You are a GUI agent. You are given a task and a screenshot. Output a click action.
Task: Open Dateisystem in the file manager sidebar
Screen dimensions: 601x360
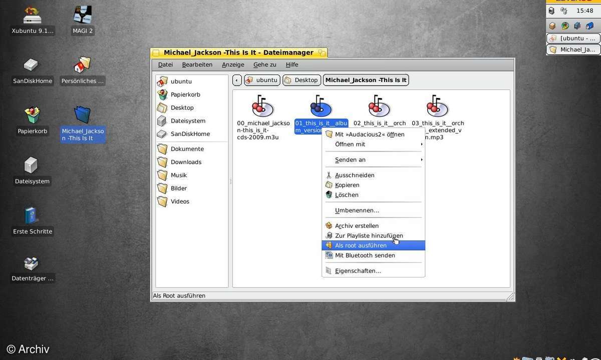[192, 120]
